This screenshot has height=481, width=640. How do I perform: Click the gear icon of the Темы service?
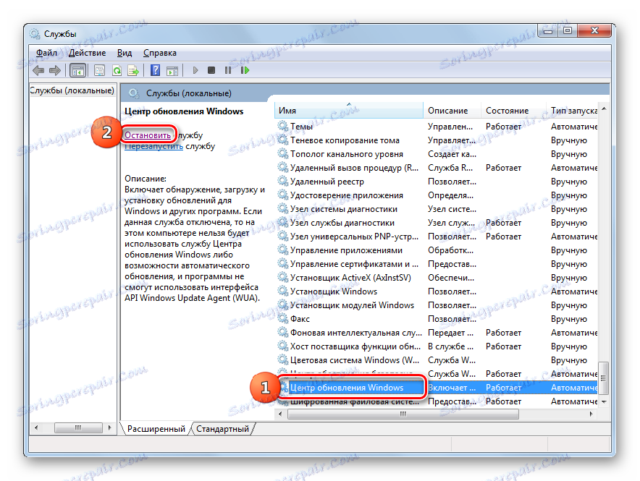[283, 127]
